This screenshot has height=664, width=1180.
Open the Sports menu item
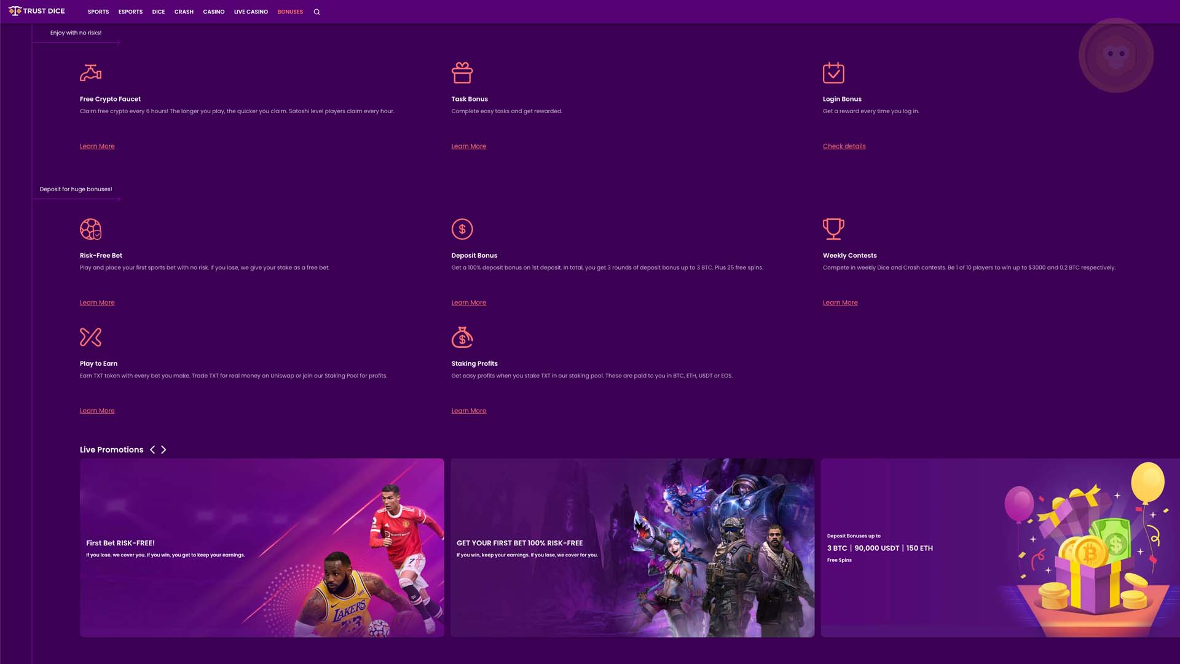coord(98,12)
